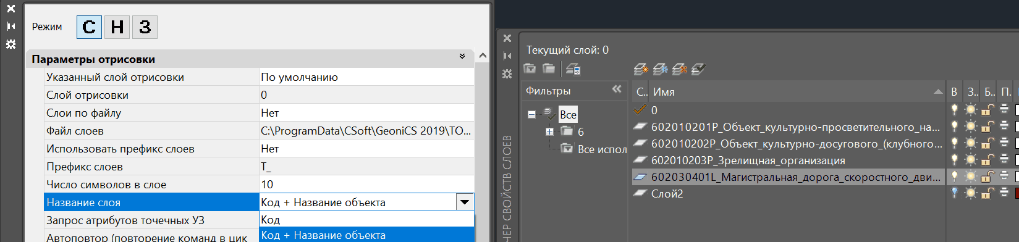Click New Layer icon
The width and height of the screenshot is (1019, 242).
641,69
